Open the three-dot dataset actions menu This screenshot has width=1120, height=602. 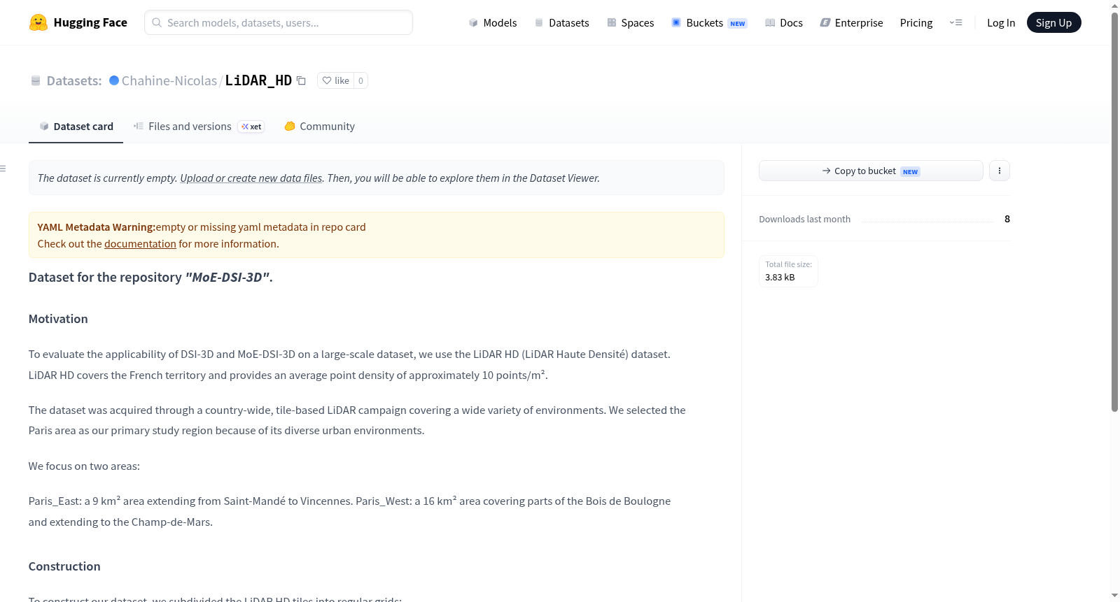pos(1000,171)
